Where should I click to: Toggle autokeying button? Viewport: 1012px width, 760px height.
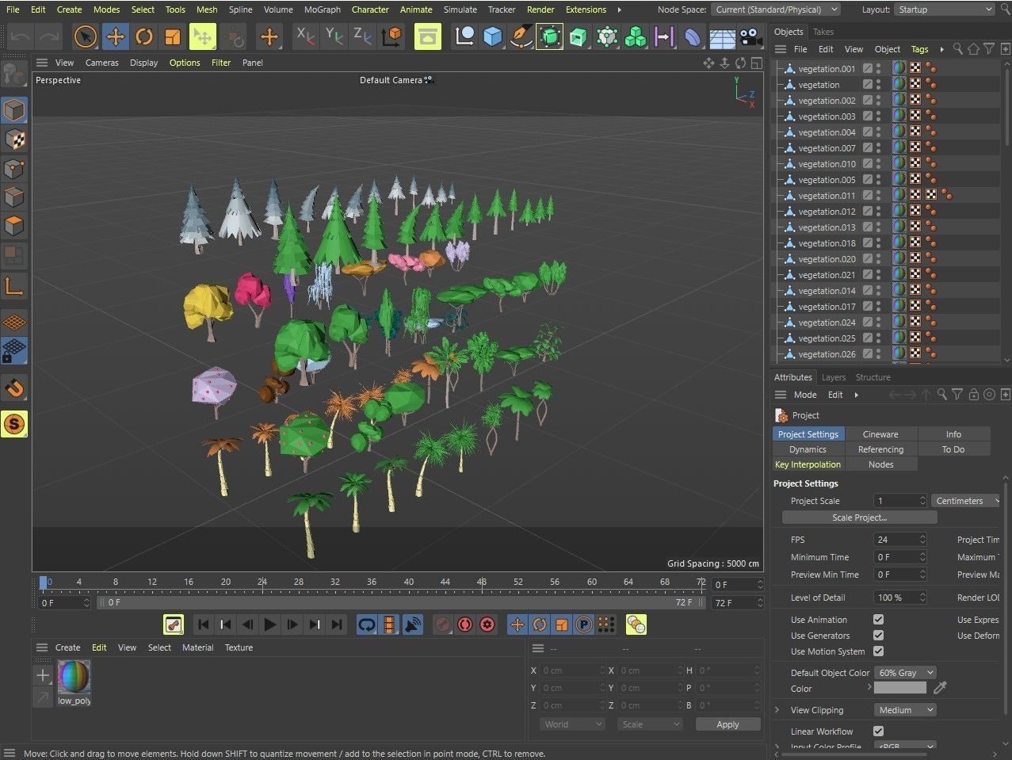pyautogui.click(x=465, y=624)
